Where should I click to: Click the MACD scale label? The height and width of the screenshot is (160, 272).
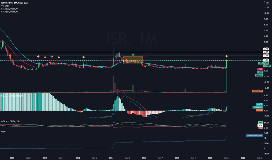click(259, 104)
